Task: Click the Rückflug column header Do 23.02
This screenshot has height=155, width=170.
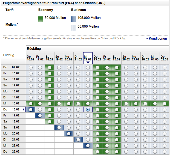Action: pos(97,58)
